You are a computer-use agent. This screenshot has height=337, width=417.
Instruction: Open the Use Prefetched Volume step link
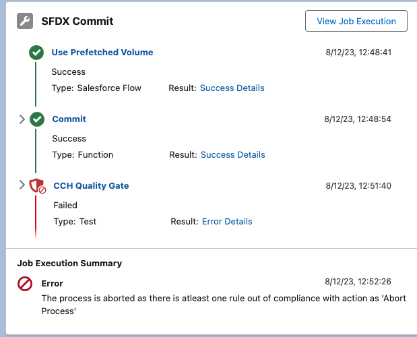pos(102,52)
